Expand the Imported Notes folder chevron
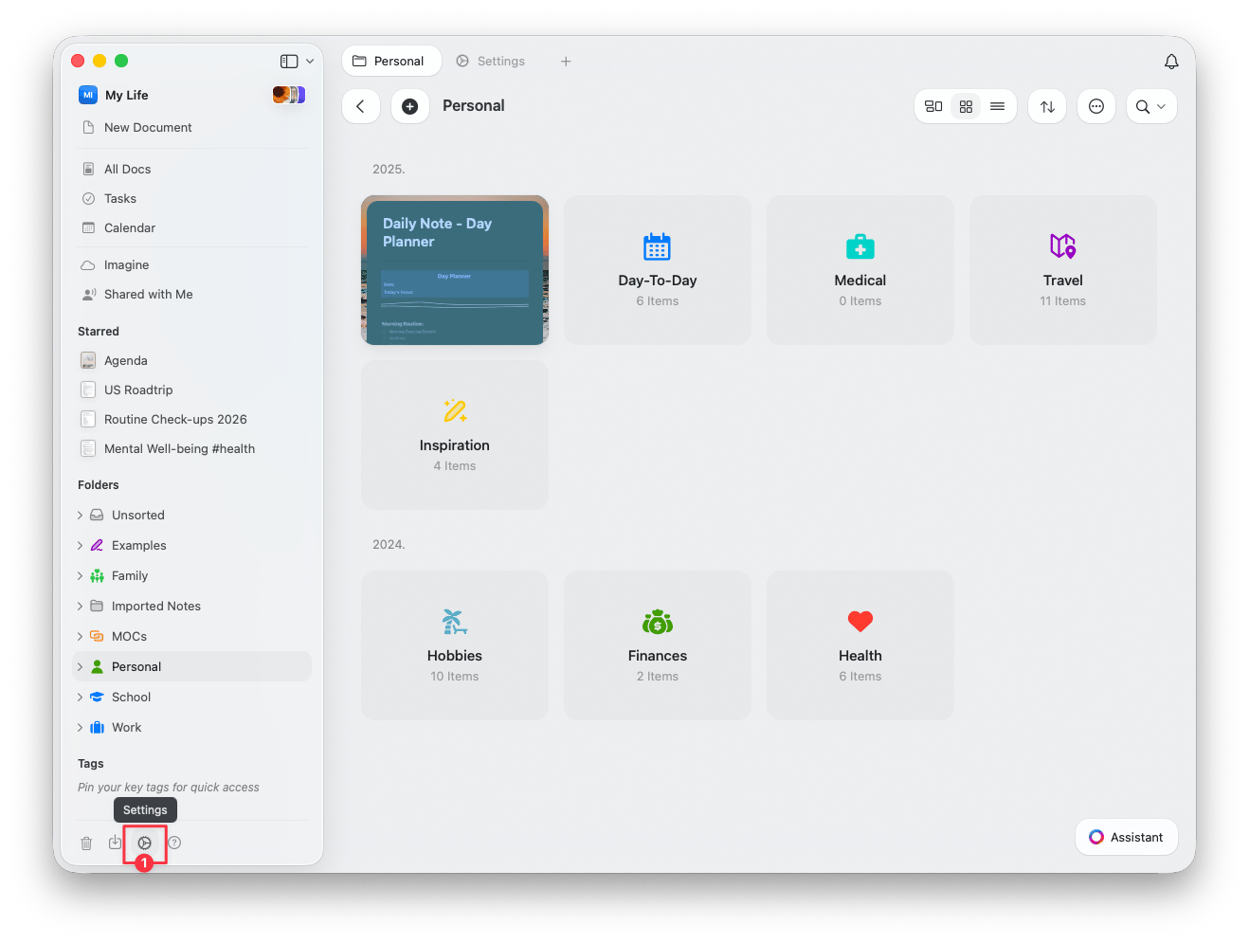The width and height of the screenshot is (1249, 943). [x=80, y=607]
